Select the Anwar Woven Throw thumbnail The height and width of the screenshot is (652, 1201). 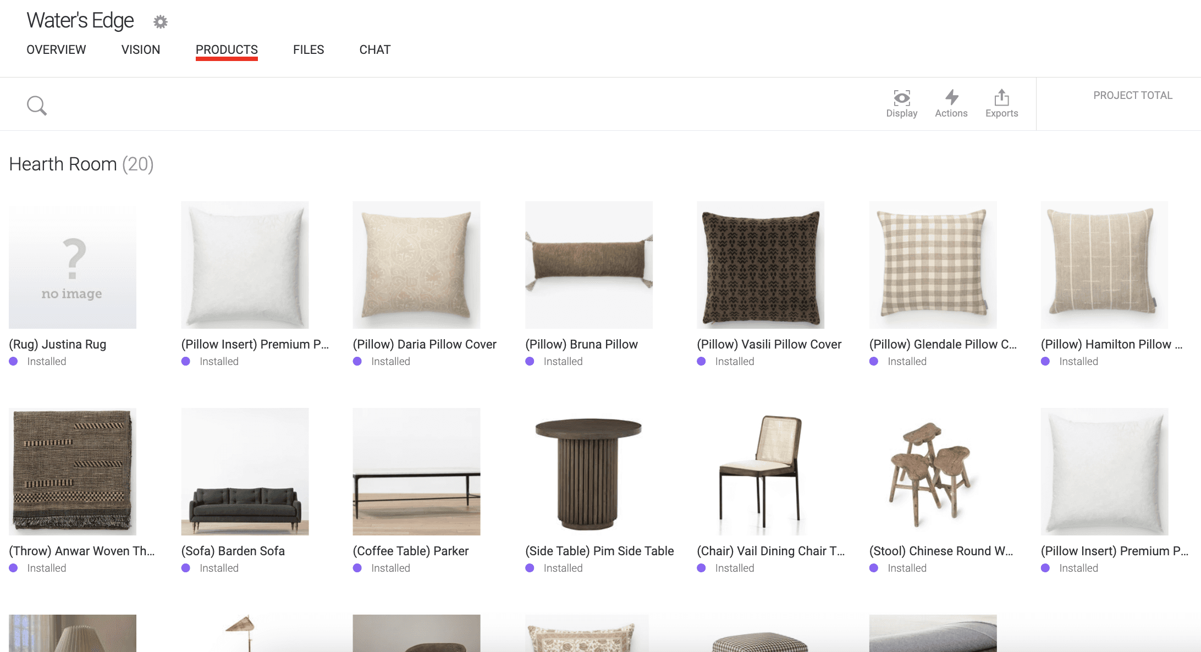(x=73, y=471)
